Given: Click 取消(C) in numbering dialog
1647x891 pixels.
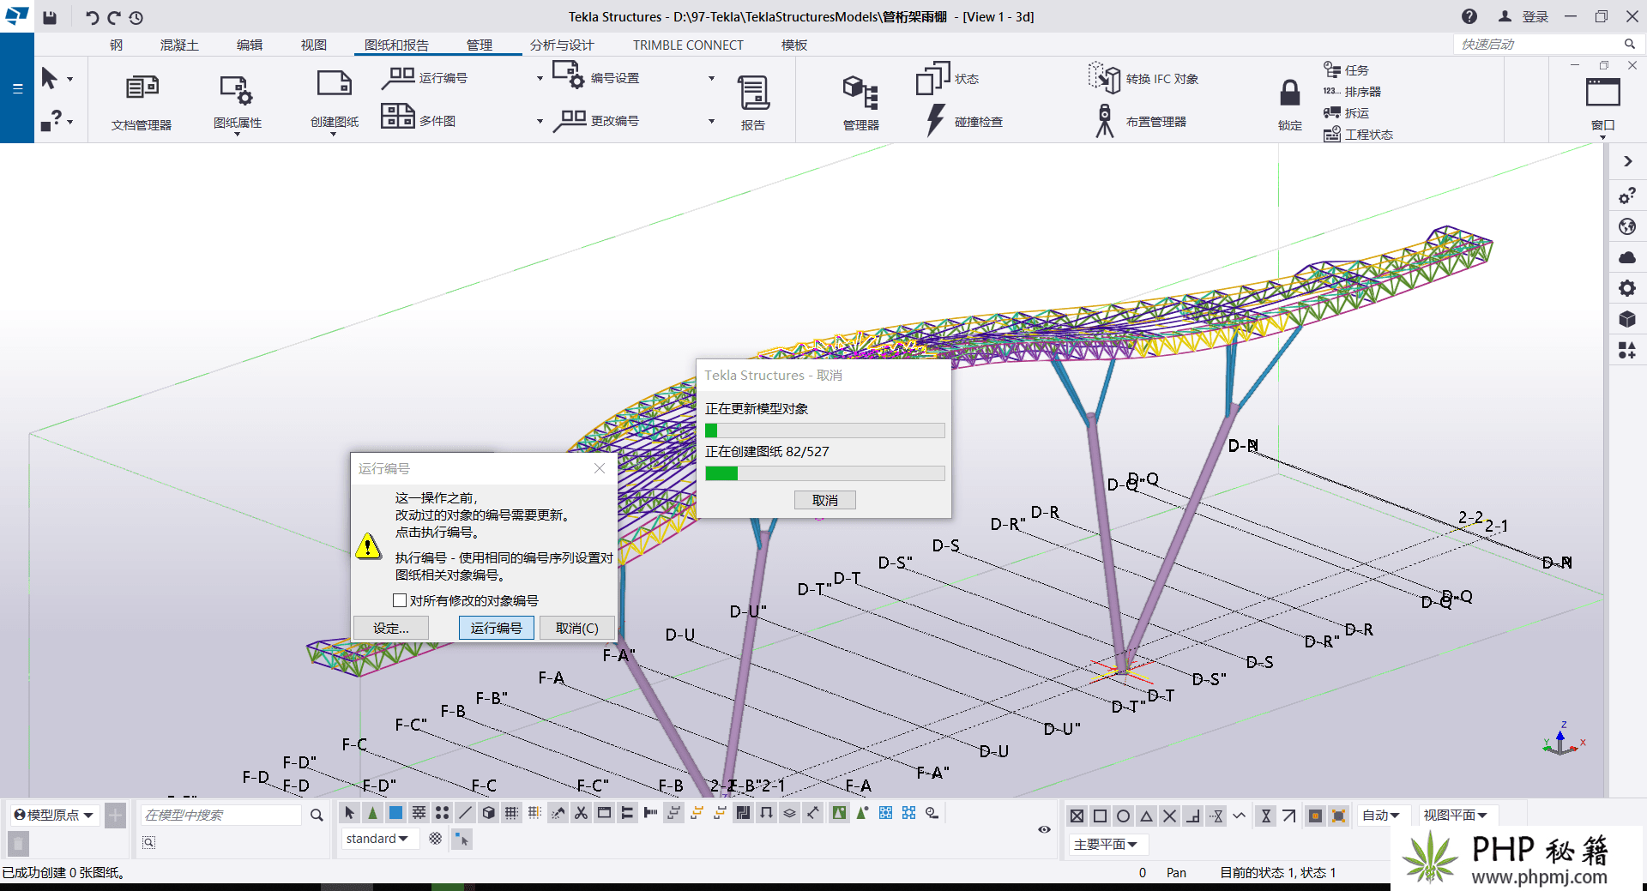Looking at the screenshot, I should [x=577, y=628].
